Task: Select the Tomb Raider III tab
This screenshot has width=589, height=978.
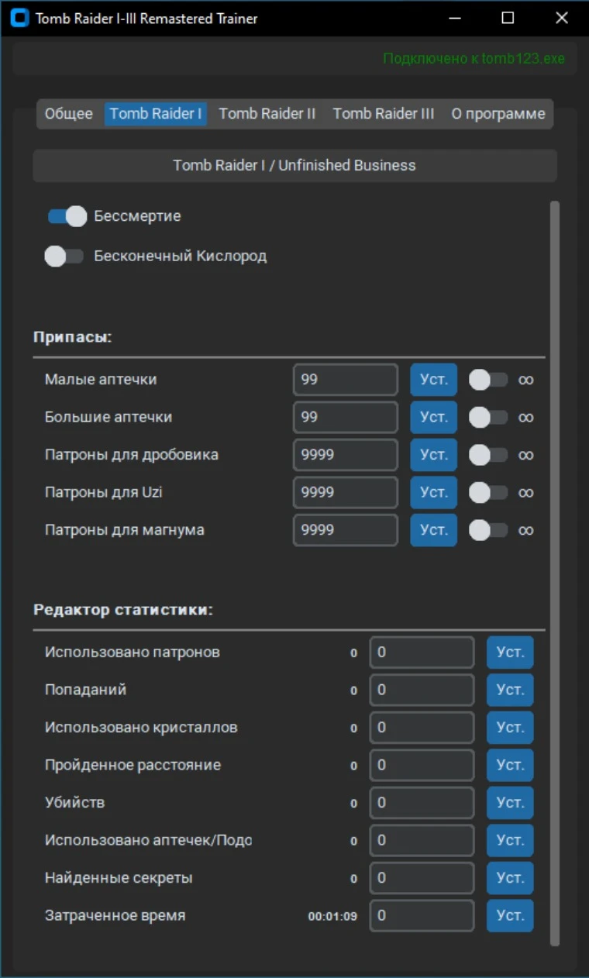Action: (384, 114)
